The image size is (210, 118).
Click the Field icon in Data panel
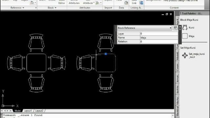pyautogui.click(x=126, y=3)
